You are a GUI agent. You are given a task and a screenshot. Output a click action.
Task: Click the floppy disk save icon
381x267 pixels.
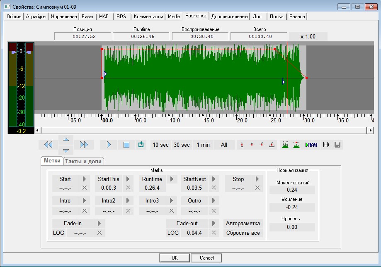[x=337, y=145]
